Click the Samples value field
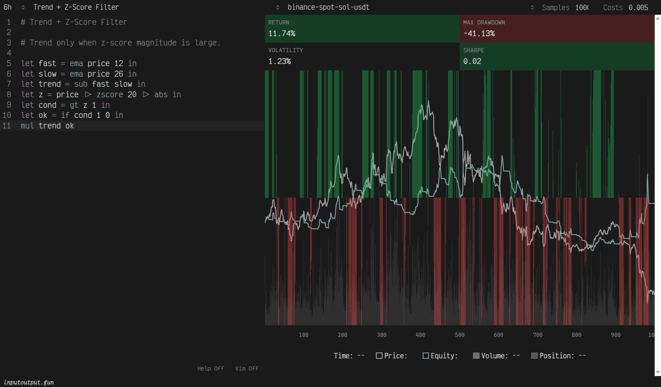The image size is (661, 387). (x=582, y=8)
